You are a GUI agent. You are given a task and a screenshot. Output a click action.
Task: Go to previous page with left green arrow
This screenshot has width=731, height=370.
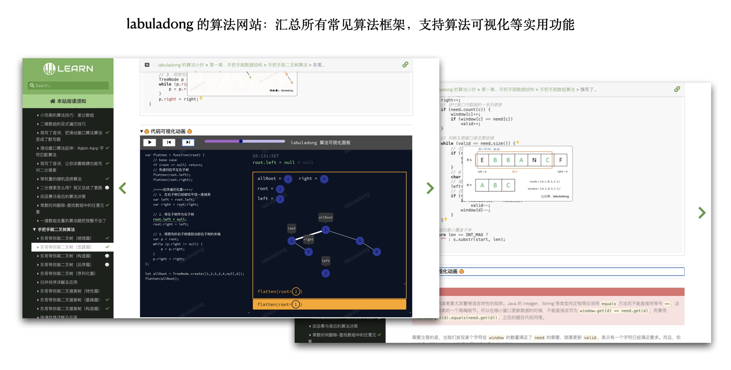pyautogui.click(x=123, y=188)
